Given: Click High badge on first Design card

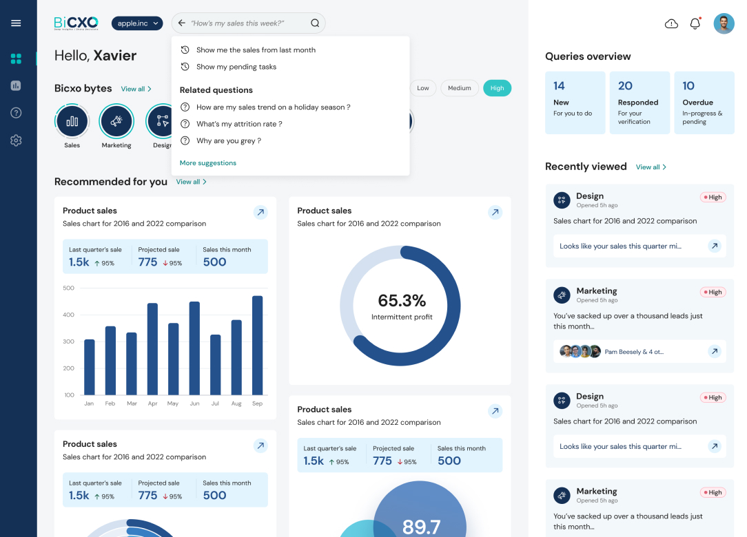Looking at the screenshot, I should [x=713, y=197].
